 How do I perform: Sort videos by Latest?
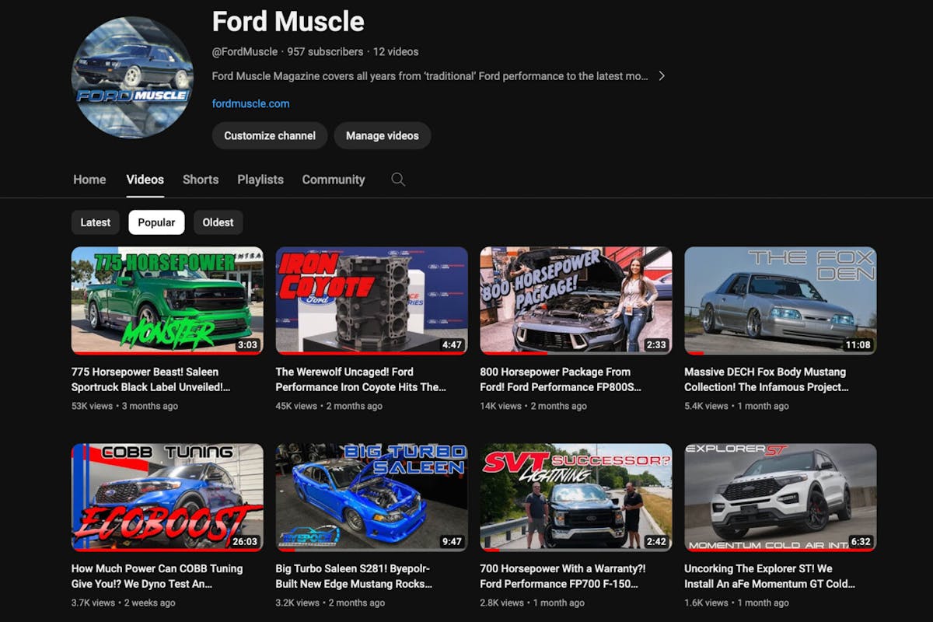[x=95, y=222]
